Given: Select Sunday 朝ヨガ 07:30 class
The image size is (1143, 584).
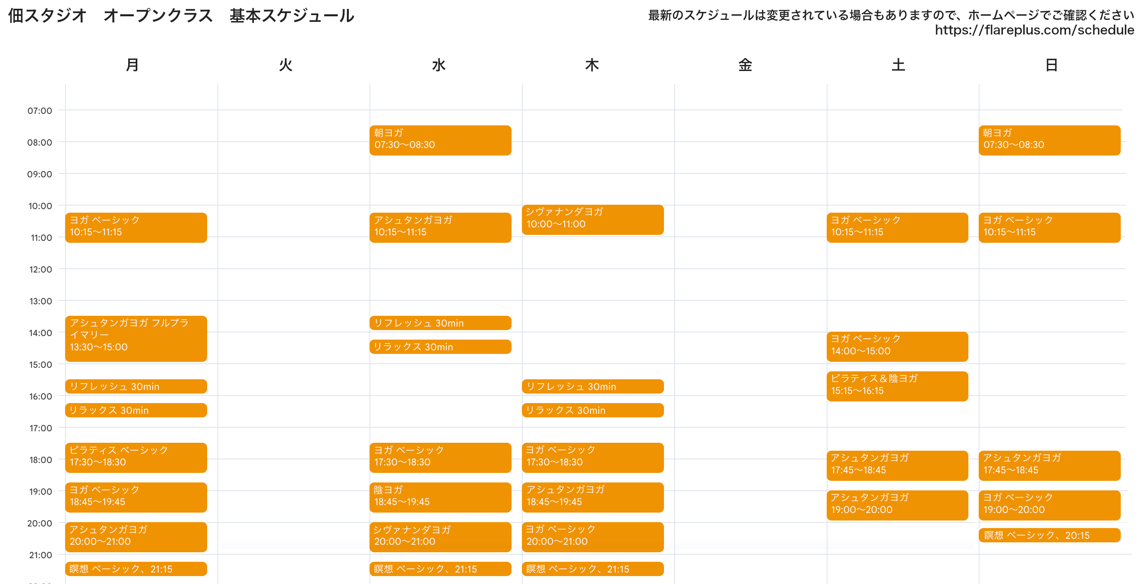Looking at the screenshot, I should pos(1049,140).
